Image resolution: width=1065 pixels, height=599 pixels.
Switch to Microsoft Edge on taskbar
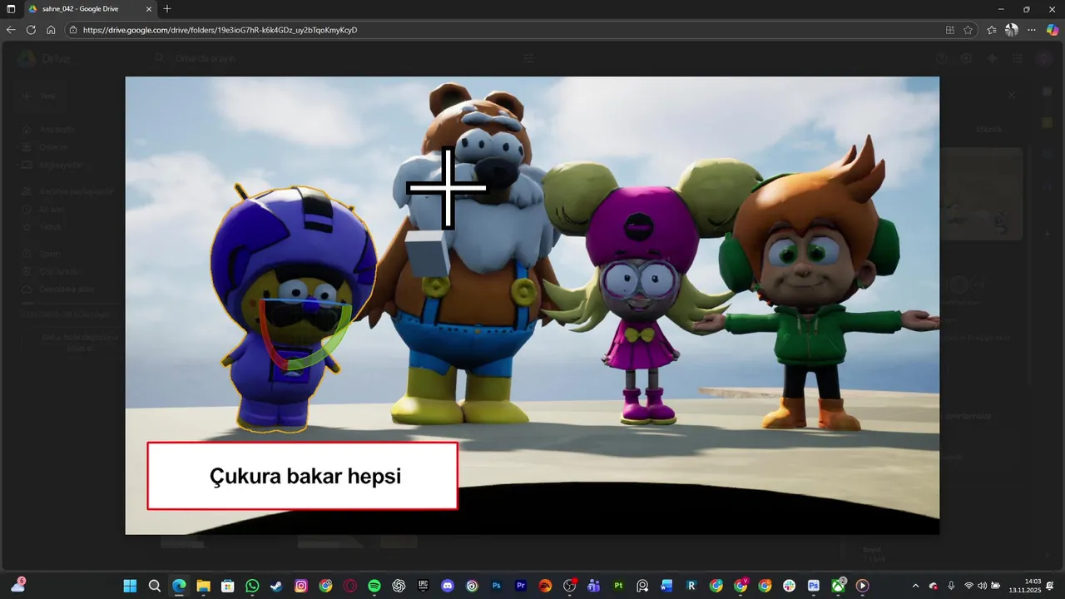point(179,586)
